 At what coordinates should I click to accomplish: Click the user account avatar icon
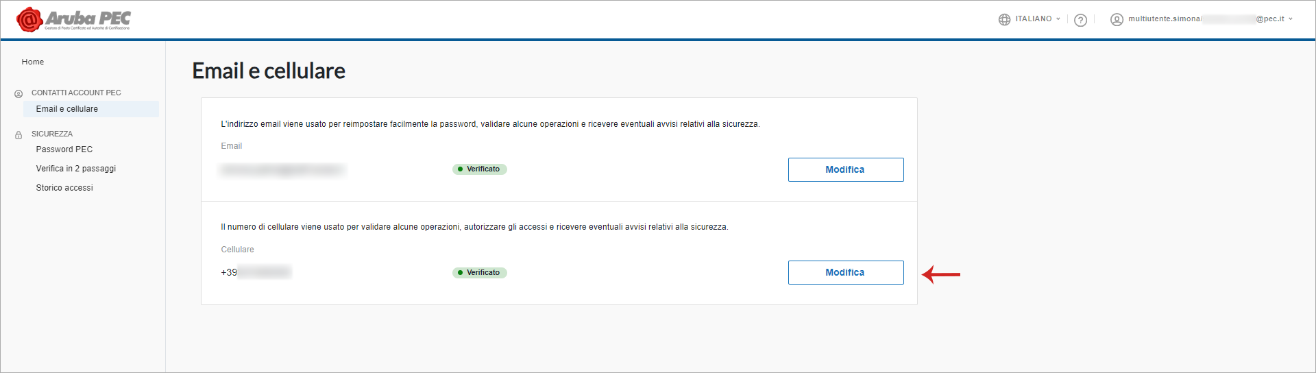1117,19
